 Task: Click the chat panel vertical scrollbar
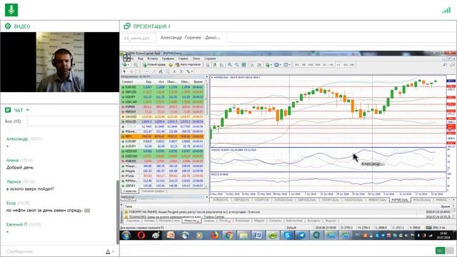(118, 212)
